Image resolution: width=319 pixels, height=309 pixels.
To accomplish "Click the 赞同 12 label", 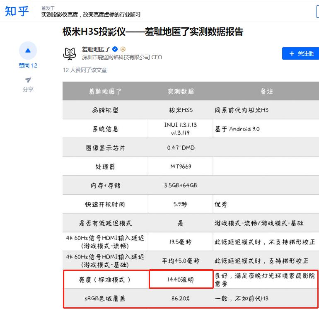I will pos(28,65).
